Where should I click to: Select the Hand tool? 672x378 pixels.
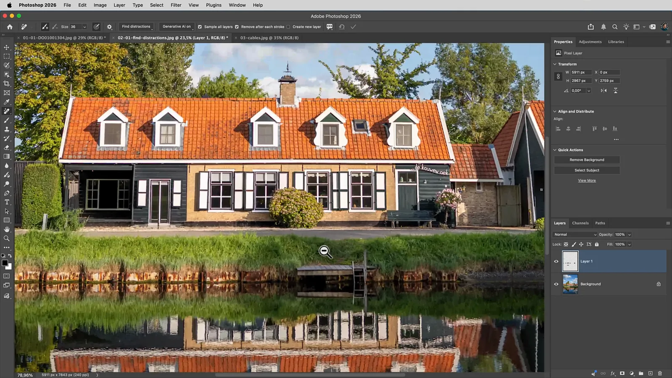pos(7,229)
